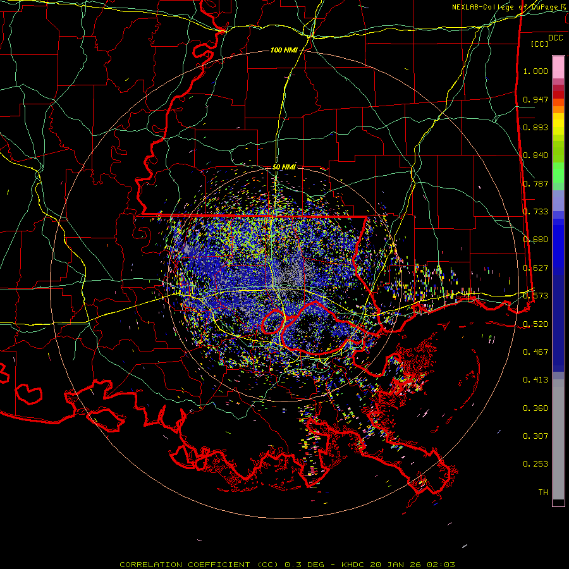Click the TH threshold label
The height and width of the screenshot is (569, 569).
coord(543,493)
